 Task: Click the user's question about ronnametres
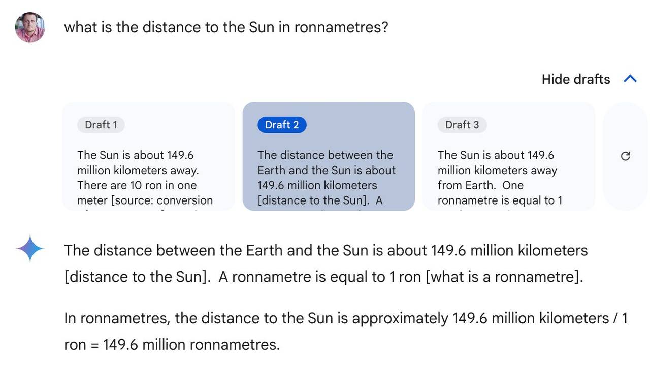pos(226,27)
